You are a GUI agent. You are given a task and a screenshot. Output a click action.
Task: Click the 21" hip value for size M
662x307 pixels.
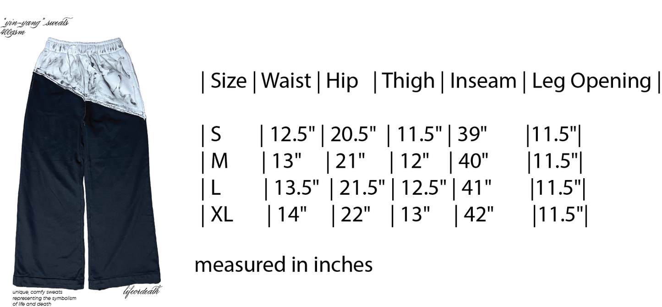[x=350, y=161]
